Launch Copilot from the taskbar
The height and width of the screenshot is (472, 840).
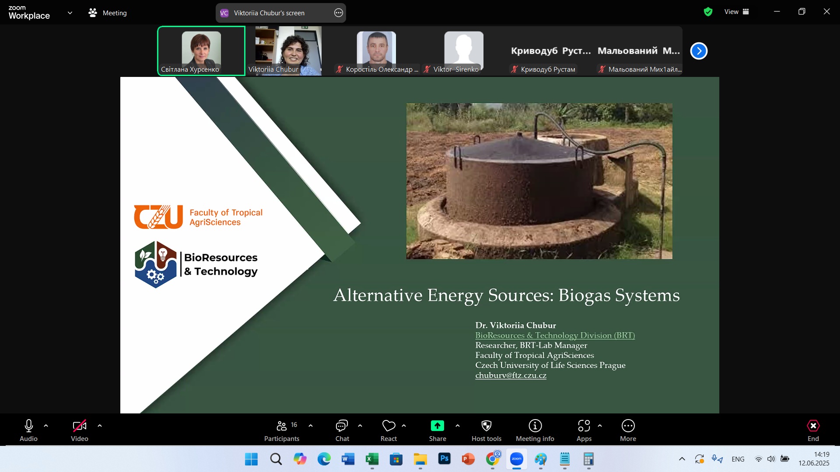(300, 459)
